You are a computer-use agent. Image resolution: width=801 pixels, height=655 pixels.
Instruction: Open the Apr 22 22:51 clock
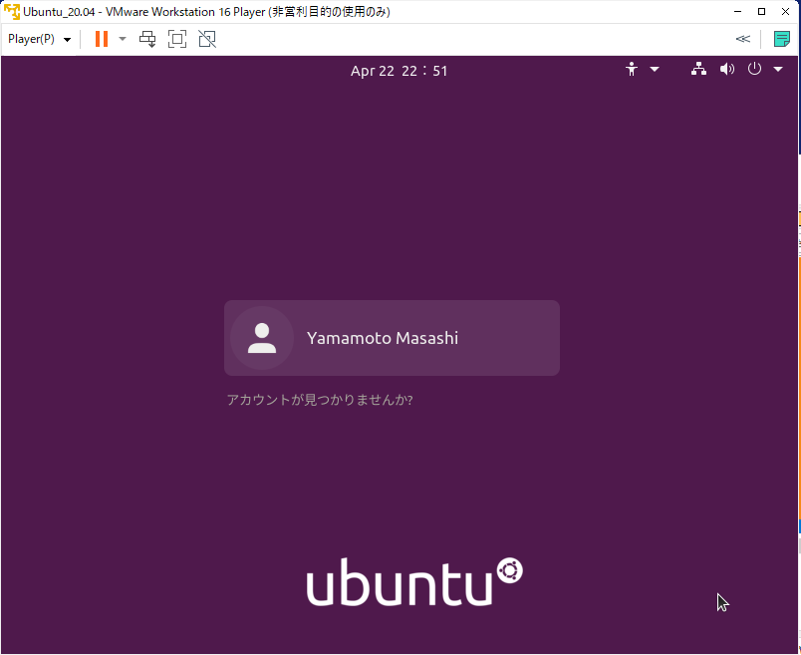coord(399,71)
